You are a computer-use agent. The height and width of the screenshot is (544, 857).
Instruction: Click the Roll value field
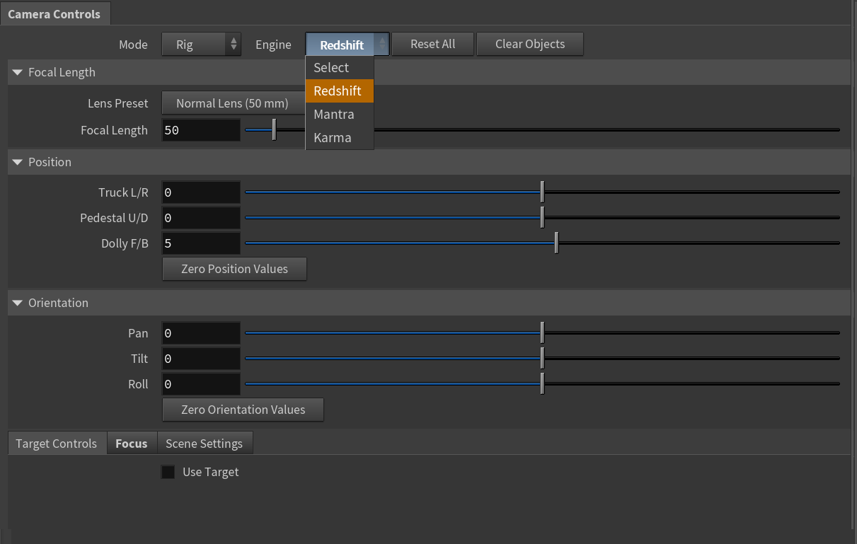pos(201,384)
